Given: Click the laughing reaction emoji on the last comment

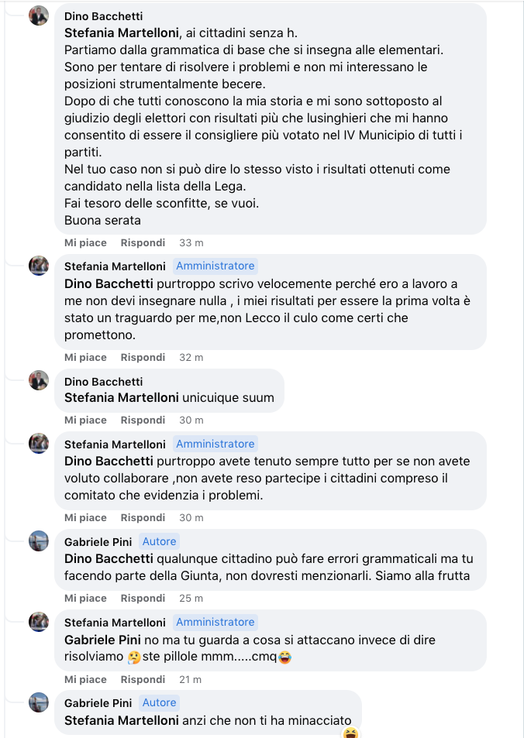Looking at the screenshot, I should (350, 733).
